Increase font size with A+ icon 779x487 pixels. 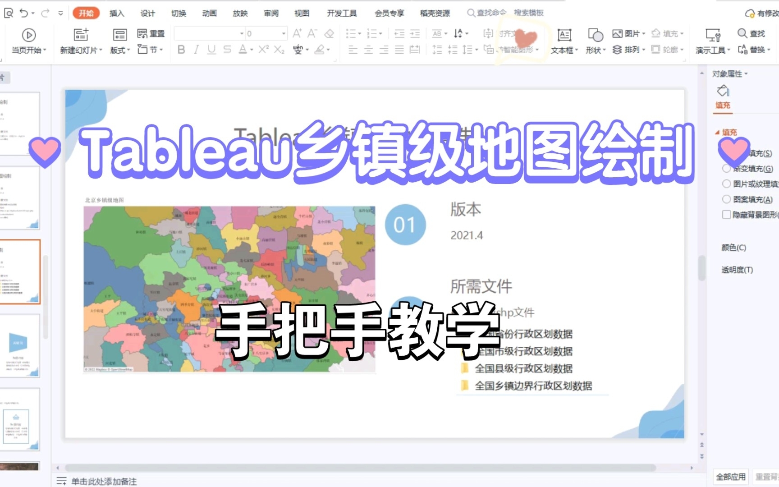tap(297, 33)
